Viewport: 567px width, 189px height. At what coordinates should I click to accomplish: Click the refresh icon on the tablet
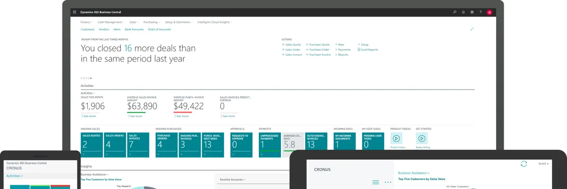523,163
